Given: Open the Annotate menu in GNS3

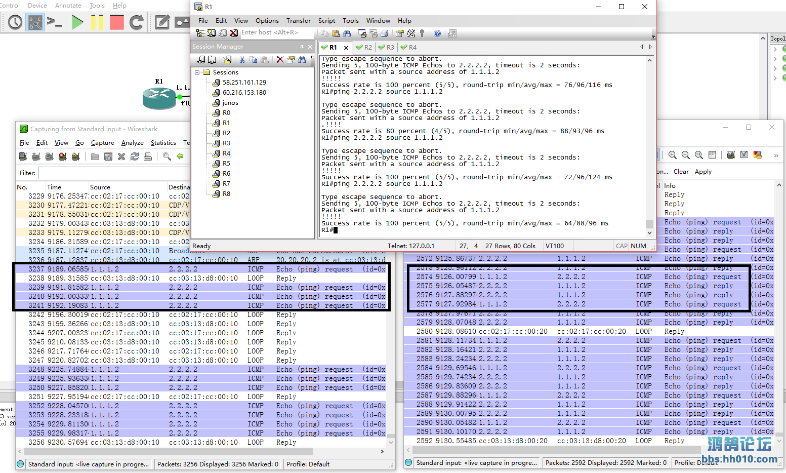Looking at the screenshot, I should [x=68, y=6].
